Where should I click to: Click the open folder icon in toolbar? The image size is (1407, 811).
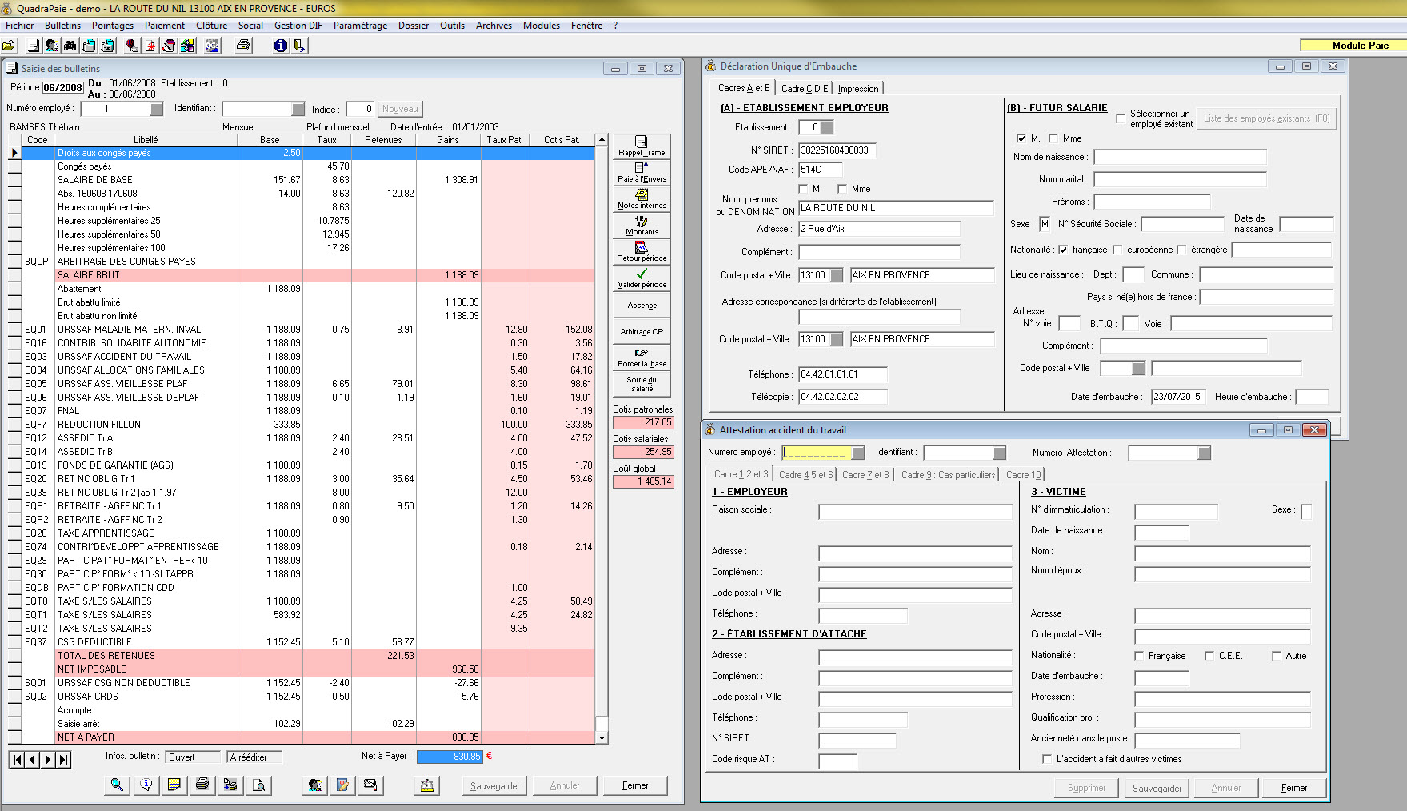coord(10,46)
